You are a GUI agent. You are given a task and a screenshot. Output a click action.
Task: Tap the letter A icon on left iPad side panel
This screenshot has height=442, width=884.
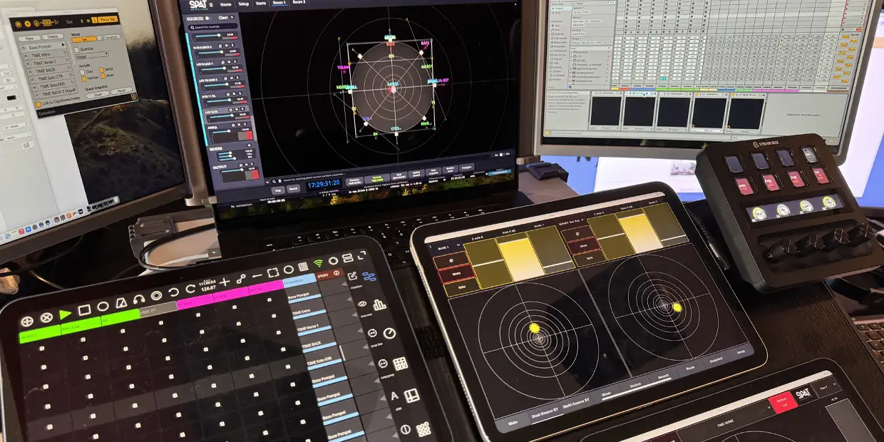395,397
